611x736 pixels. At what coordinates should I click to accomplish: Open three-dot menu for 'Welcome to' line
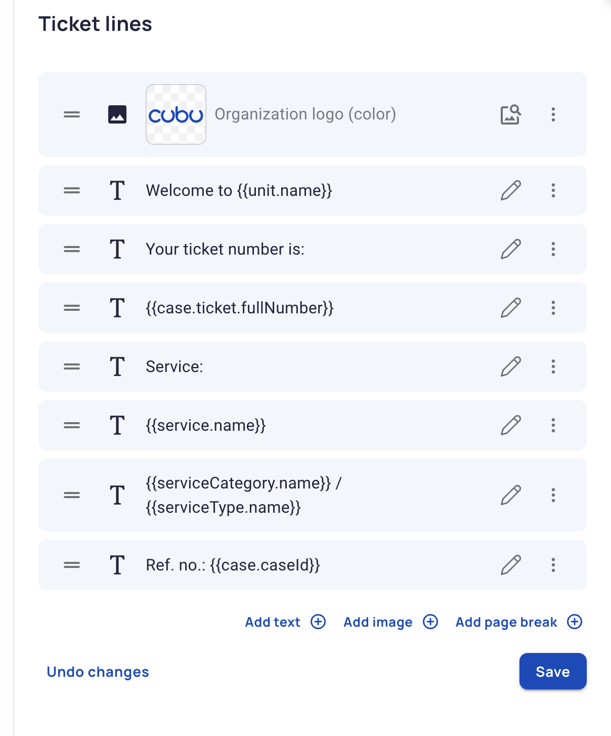[x=553, y=190]
